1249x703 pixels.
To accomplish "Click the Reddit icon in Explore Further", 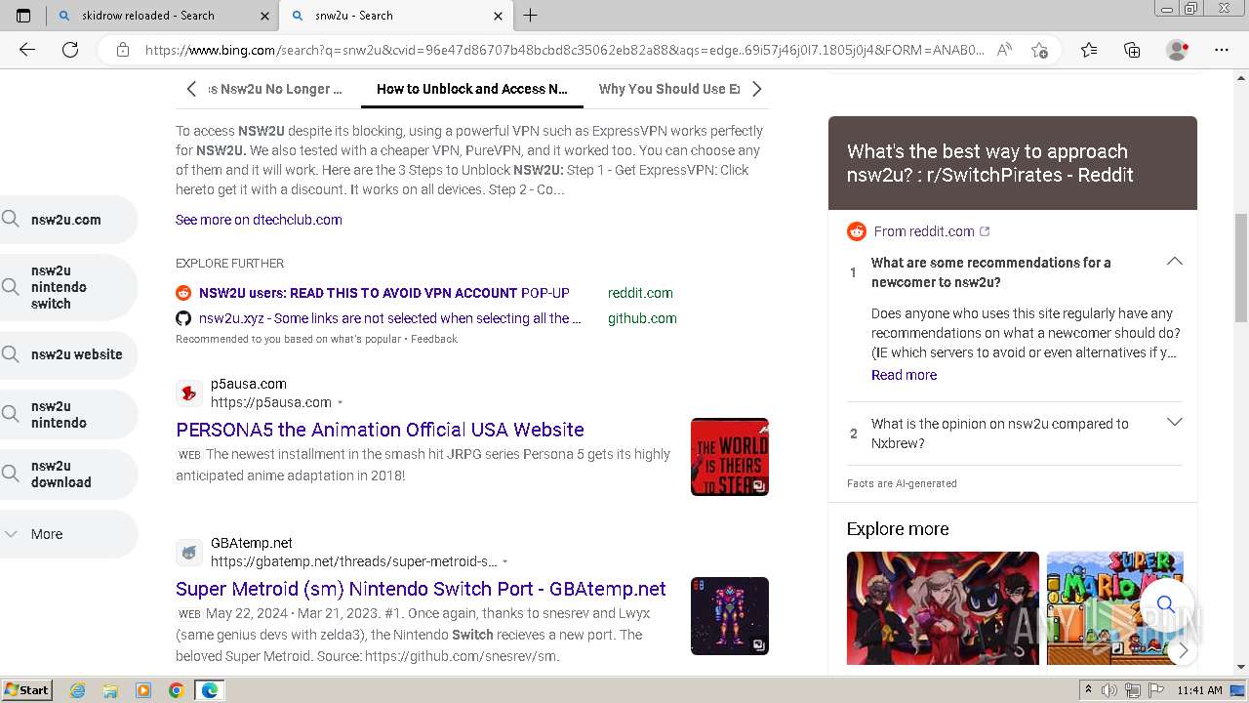I will [x=183, y=293].
